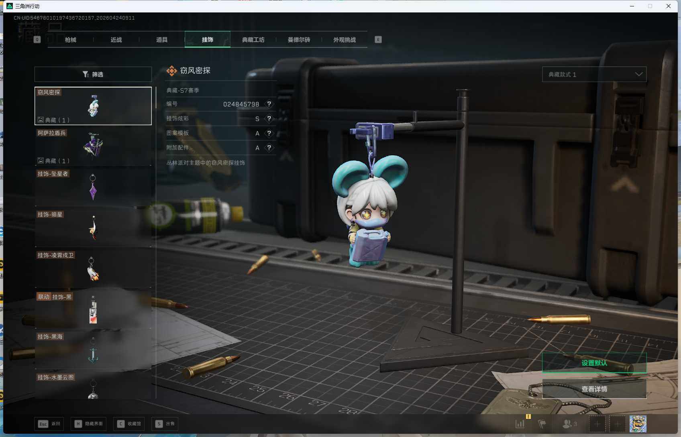Toggle interface visibility with 隐藏界面 button
The image size is (681, 437).
click(89, 424)
